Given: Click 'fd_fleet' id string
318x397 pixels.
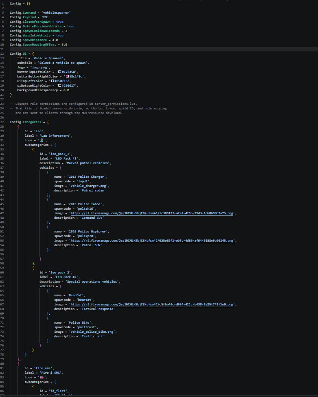Looking at the screenshot, I should pyautogui.click(x=58, y=391).
